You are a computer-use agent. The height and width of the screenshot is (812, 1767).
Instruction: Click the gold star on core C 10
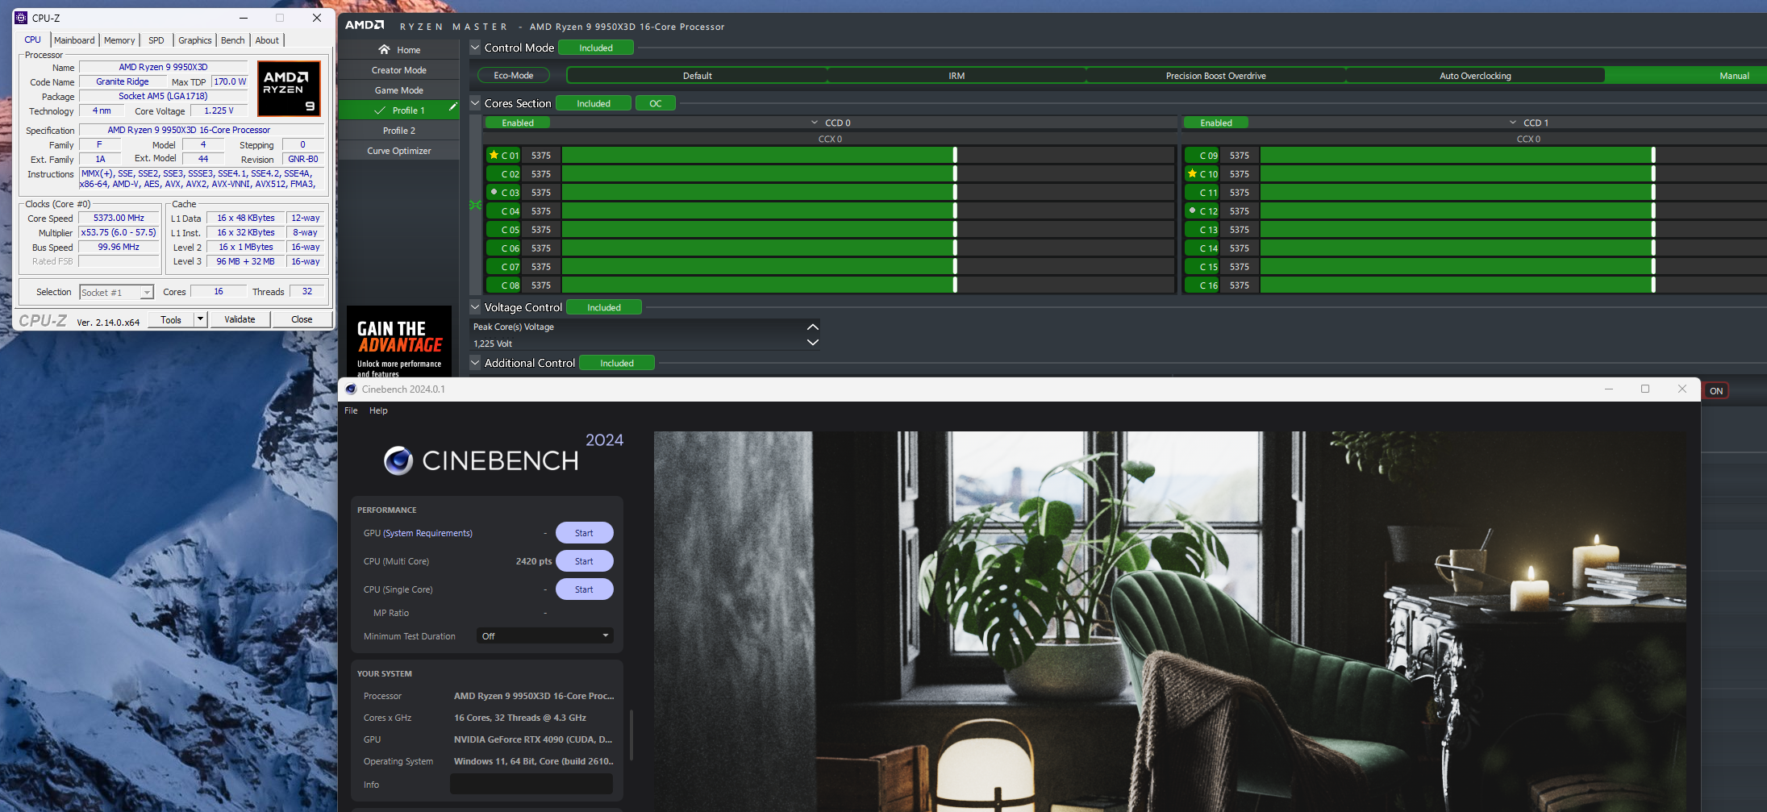1192,173
